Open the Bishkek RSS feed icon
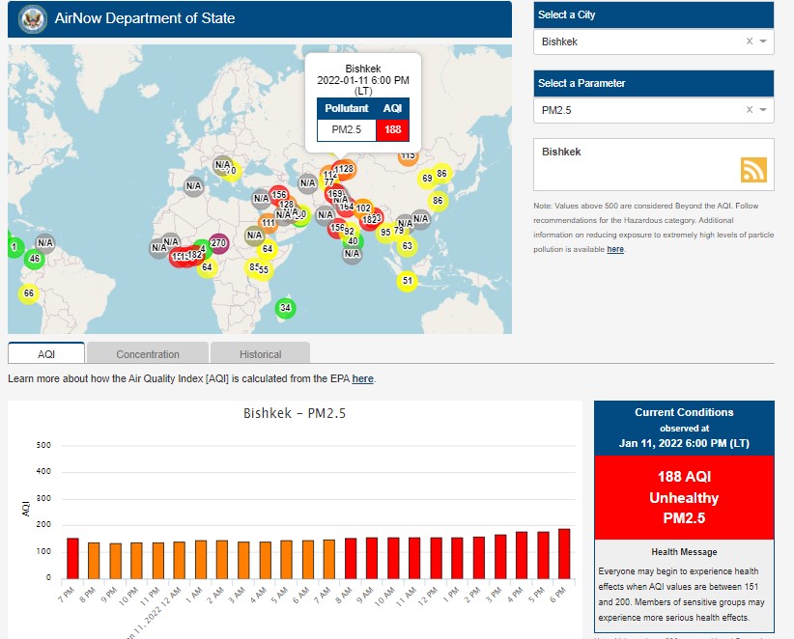Viewport: 794px width, 639px height. pos(753,169)
